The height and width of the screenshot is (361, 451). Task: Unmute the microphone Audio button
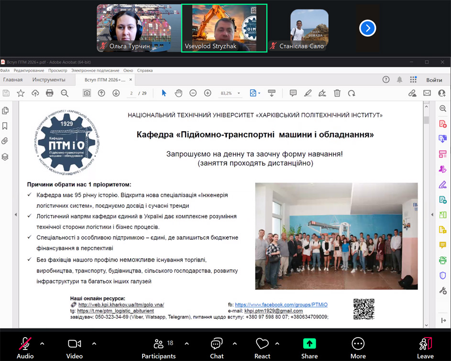pyautogui.click(x=25, y=347)
